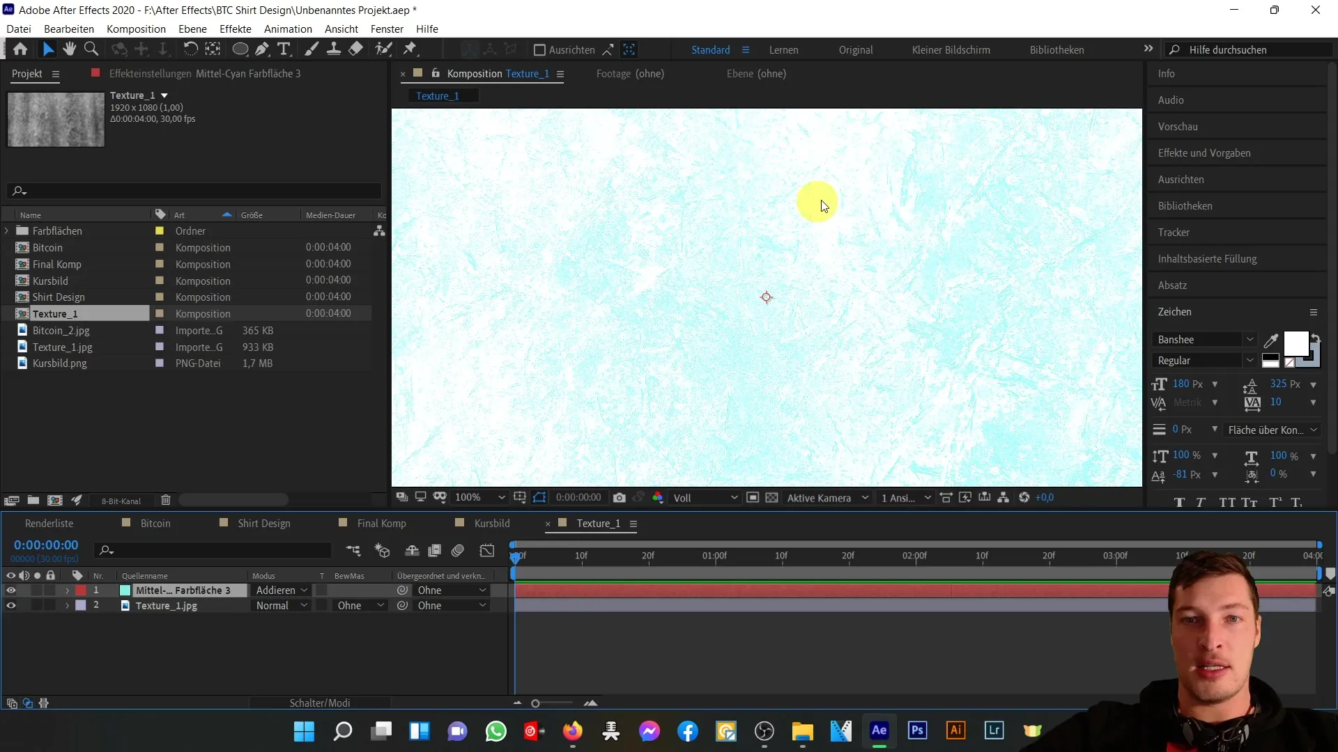1338x752 pixels.
Task: Open the 100% magnification dropdown
Action: pyautogui.click(x=479, y=498)
